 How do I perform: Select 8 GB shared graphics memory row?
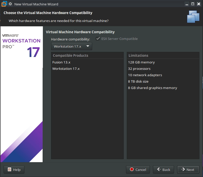163,88
